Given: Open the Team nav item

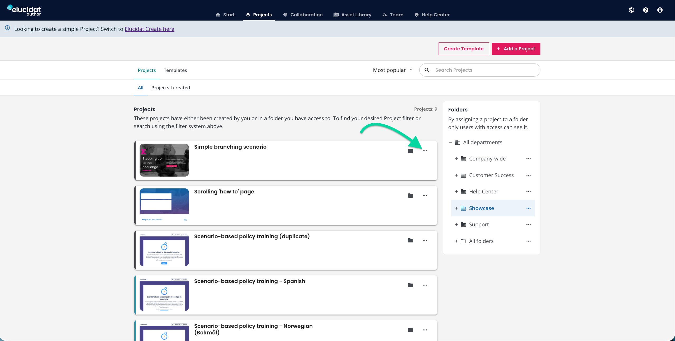Looking at the screenshot, I should point(393,15).
